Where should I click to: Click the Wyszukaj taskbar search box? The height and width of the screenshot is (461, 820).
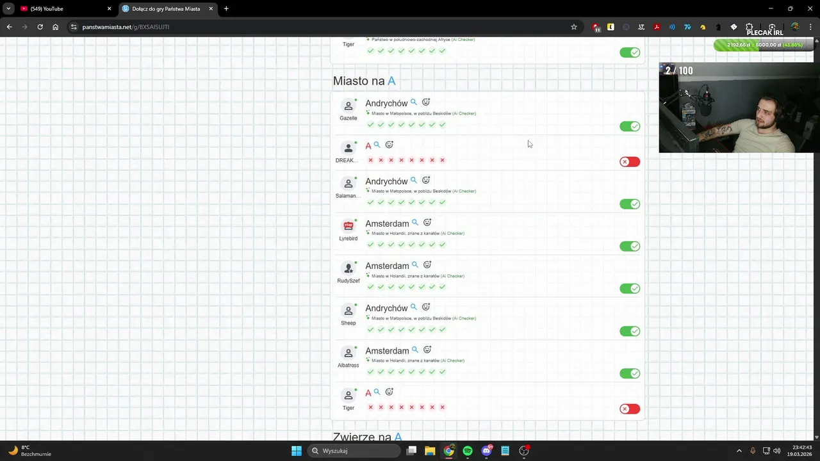coord(354,451)
